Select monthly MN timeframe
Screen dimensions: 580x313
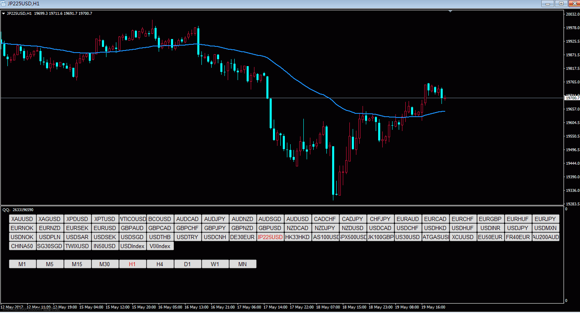click(243, 264)
